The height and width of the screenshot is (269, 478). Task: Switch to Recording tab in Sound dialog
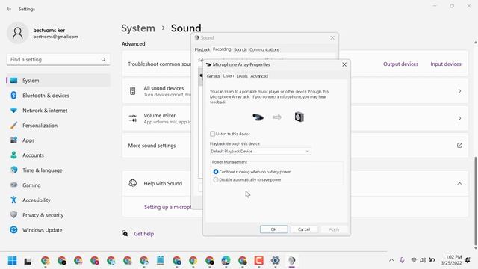[222, 49]
